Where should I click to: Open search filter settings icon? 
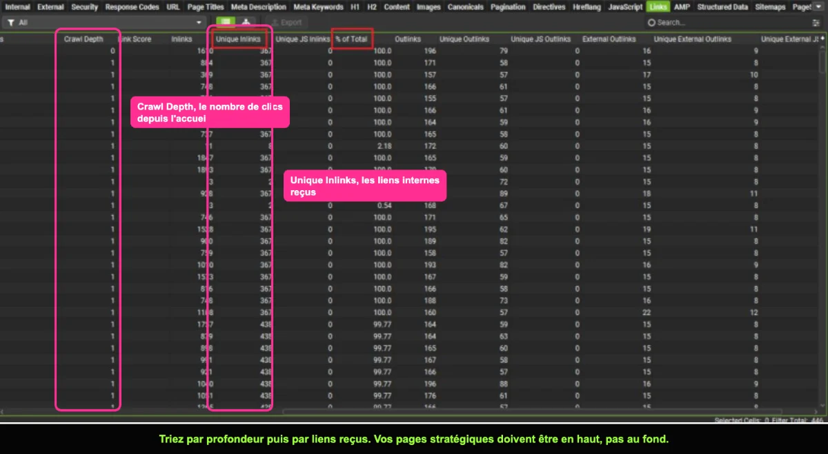pyautogui.click(x=816, y=23)
